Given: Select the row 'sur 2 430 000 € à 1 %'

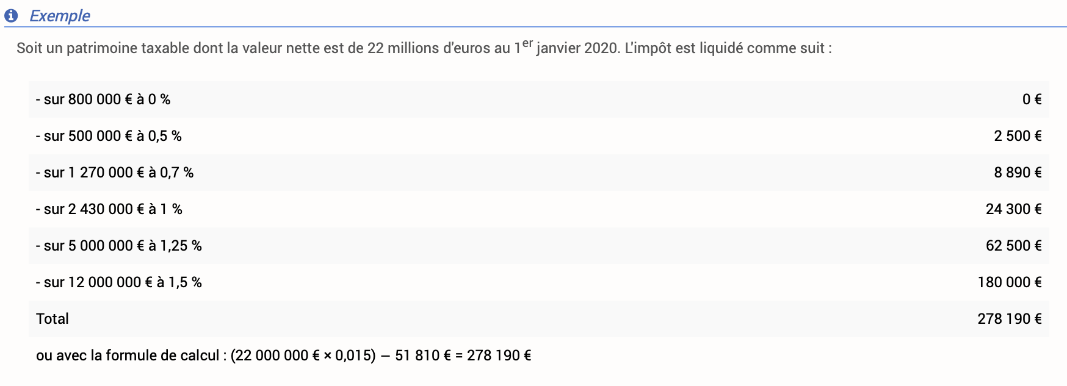Looking at the screenshot, I should [538, 209].
